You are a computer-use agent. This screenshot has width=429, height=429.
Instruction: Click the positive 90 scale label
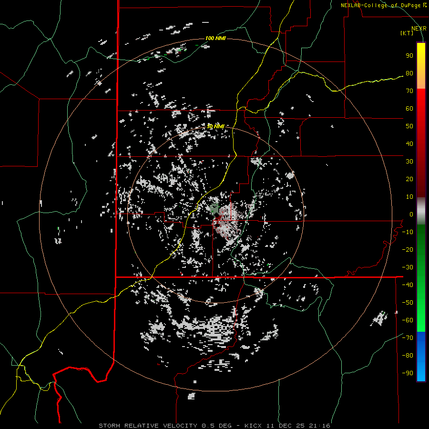pos(409,56)
